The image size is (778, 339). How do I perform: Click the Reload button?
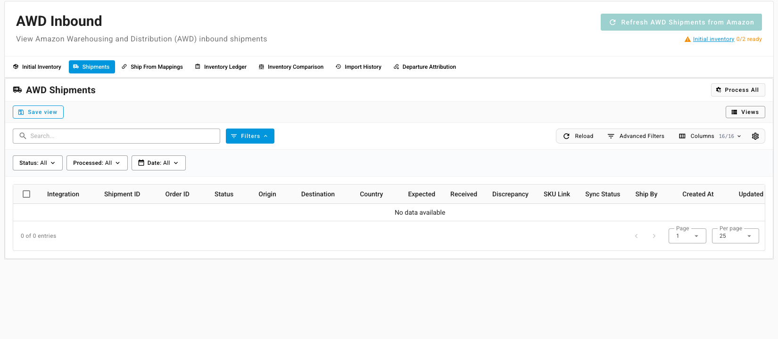[x=579, y=136]
